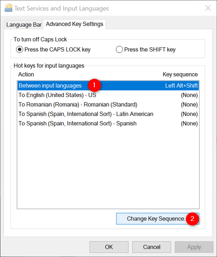
Task: Select To English (United States) - US row
Action: tap(108, 95)
